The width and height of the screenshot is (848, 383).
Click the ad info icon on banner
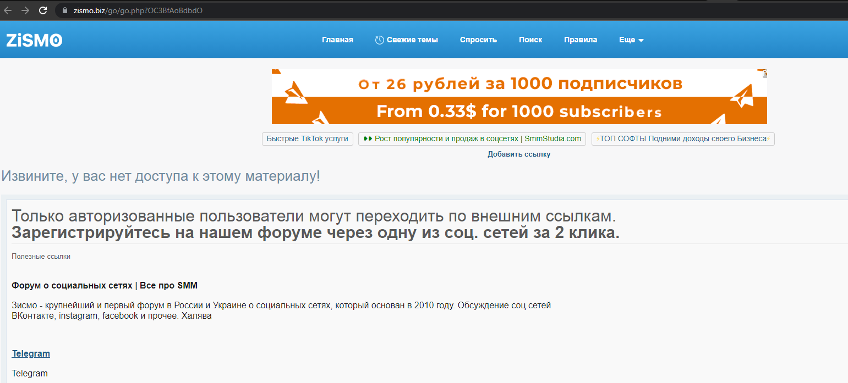tap(764, 73)
